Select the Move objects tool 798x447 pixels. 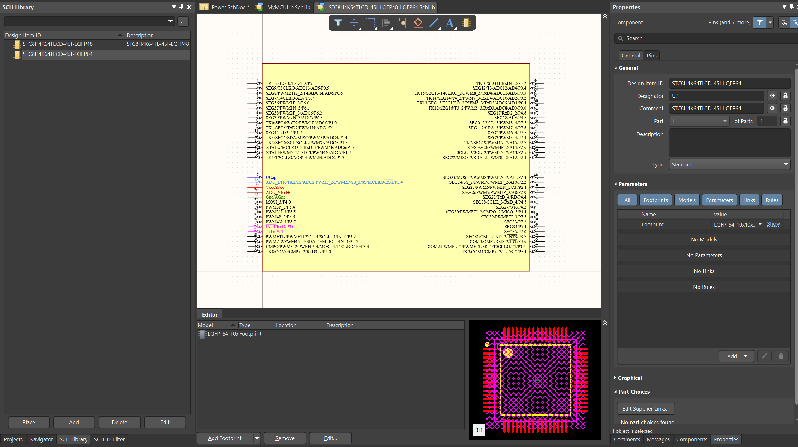354,23
